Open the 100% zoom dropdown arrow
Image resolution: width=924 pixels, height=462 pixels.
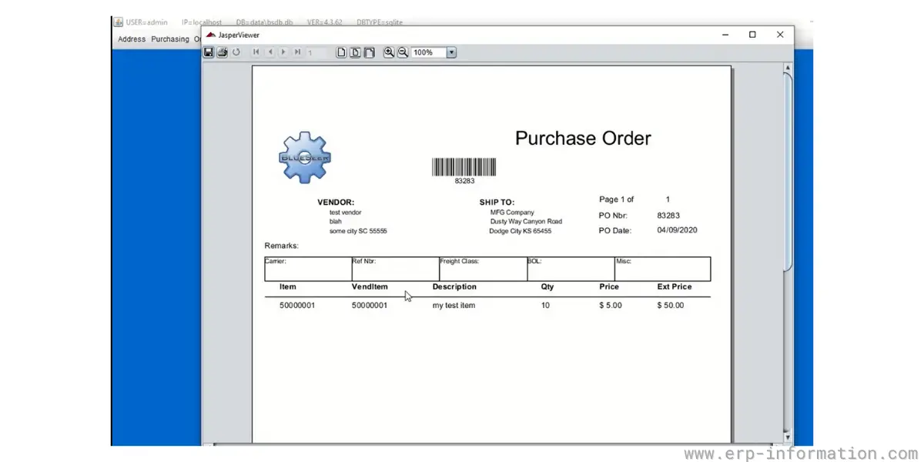point(451,52)
